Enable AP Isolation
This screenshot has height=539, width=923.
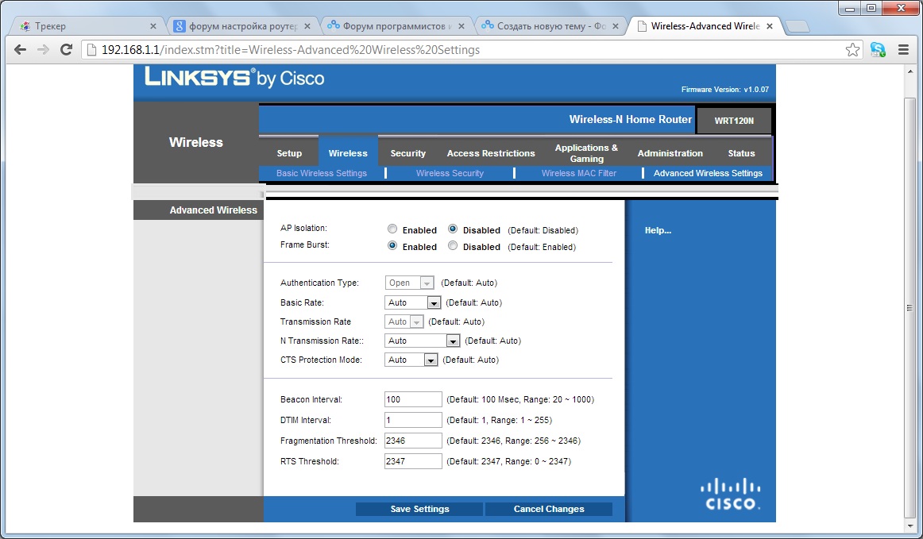click(x=392, y=229)
